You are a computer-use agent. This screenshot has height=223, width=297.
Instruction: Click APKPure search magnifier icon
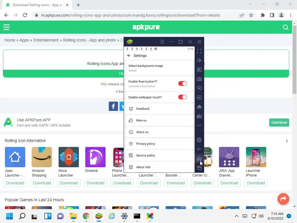coord(285,27)
